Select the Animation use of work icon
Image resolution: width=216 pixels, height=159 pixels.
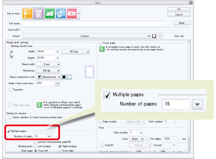72,14
